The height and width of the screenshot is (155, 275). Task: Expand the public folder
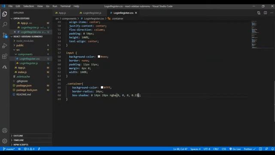[31, 45]
